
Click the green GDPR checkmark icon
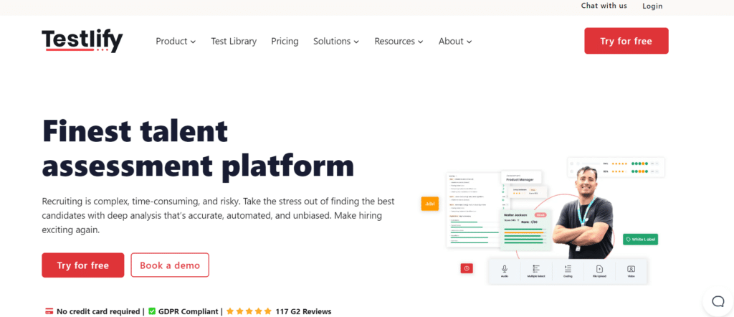(152, 311)
